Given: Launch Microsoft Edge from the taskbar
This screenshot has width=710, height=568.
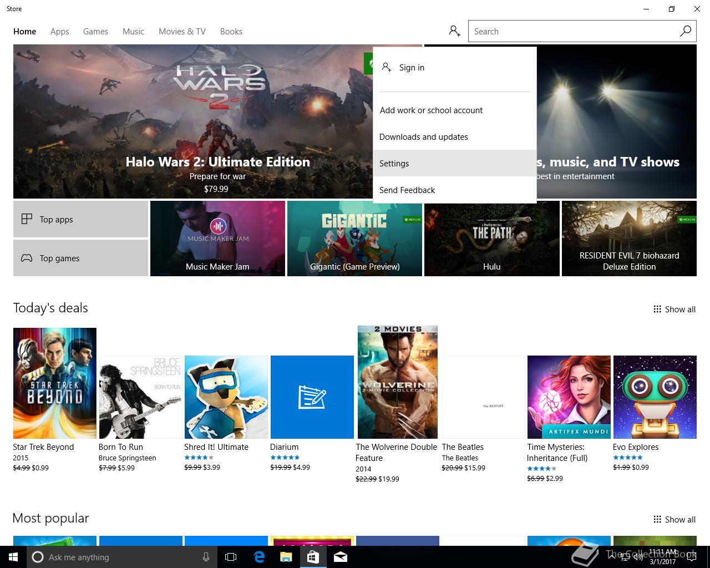Looking at the screenshot, I should pos(258,557).
